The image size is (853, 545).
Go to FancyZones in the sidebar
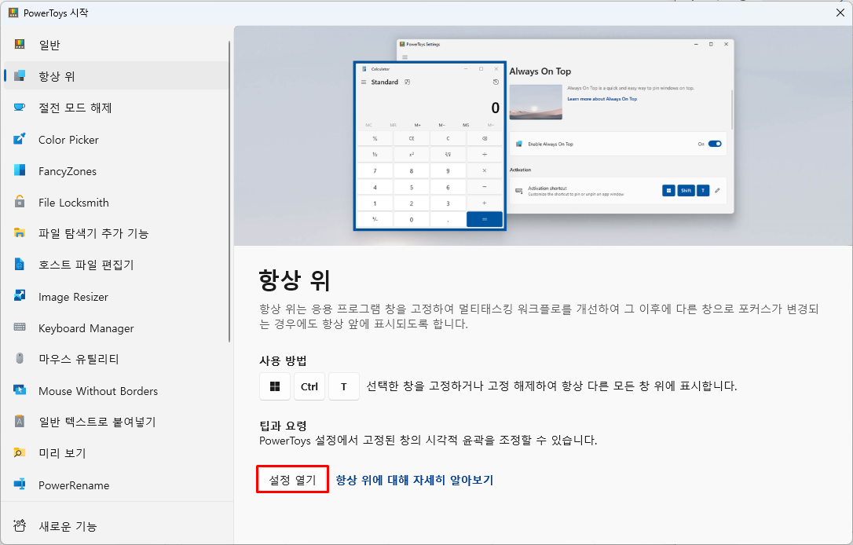pyautogui.click(x=116, y=170)
